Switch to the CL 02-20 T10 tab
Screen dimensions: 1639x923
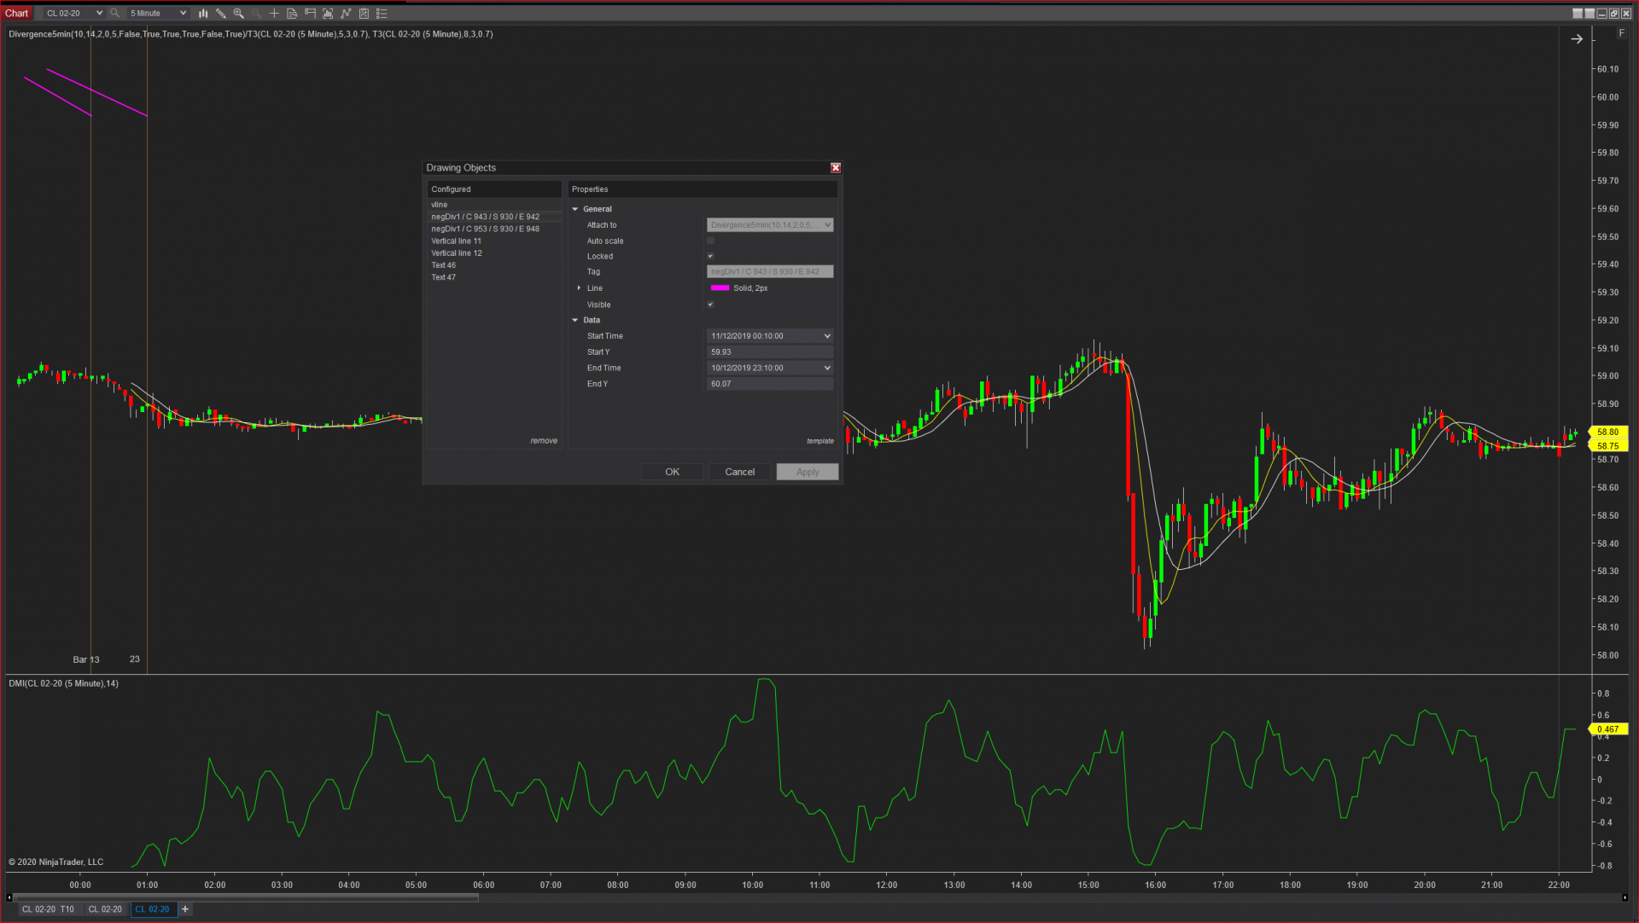pyautogui.click(x=48, y=909)
